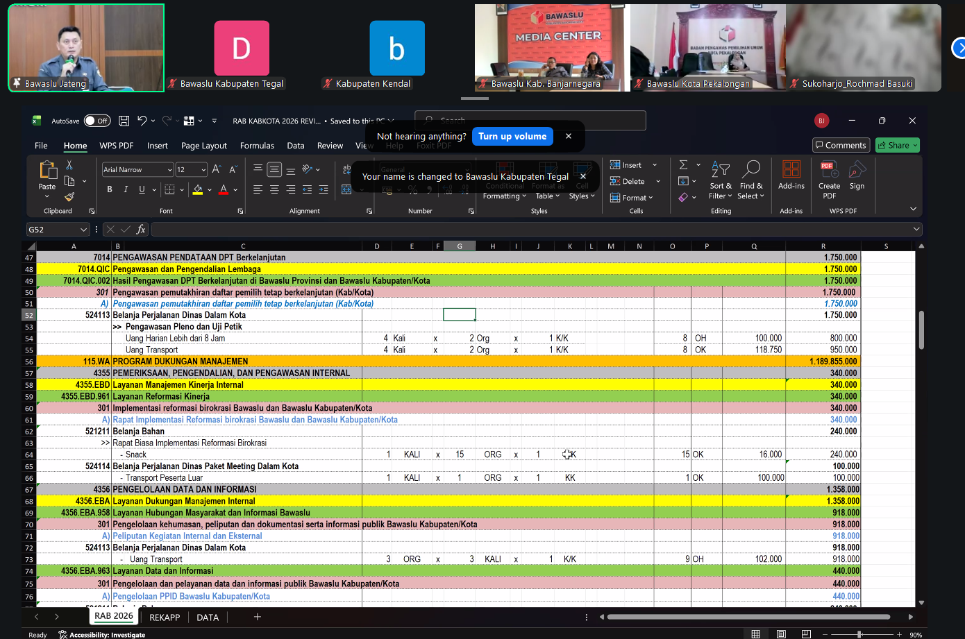Click the Sign icon in WPS PDF
The image size is (965, 639).
coord(857,175)
